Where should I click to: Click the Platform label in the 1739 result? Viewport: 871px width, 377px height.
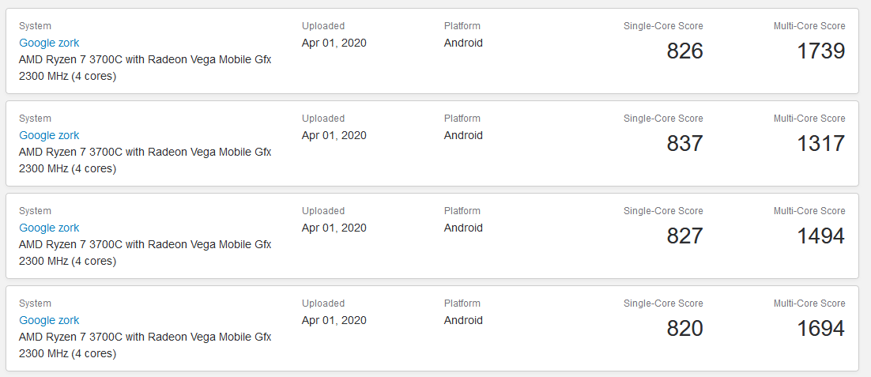pyautogui.click(x=462, y=26)
